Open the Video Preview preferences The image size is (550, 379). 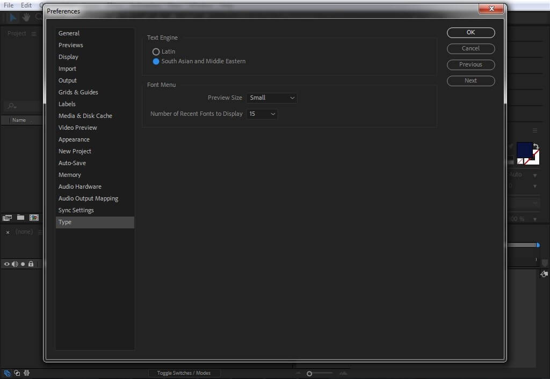pyautogui.click(x=95, y=128)
